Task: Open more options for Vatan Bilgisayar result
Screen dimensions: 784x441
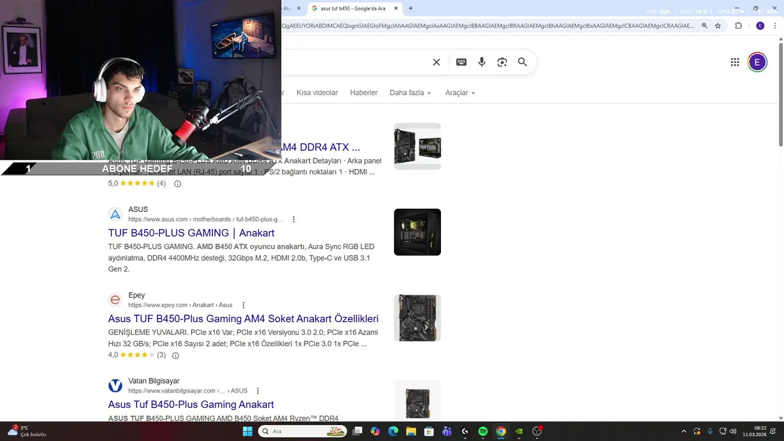Action: coord(258,391)
